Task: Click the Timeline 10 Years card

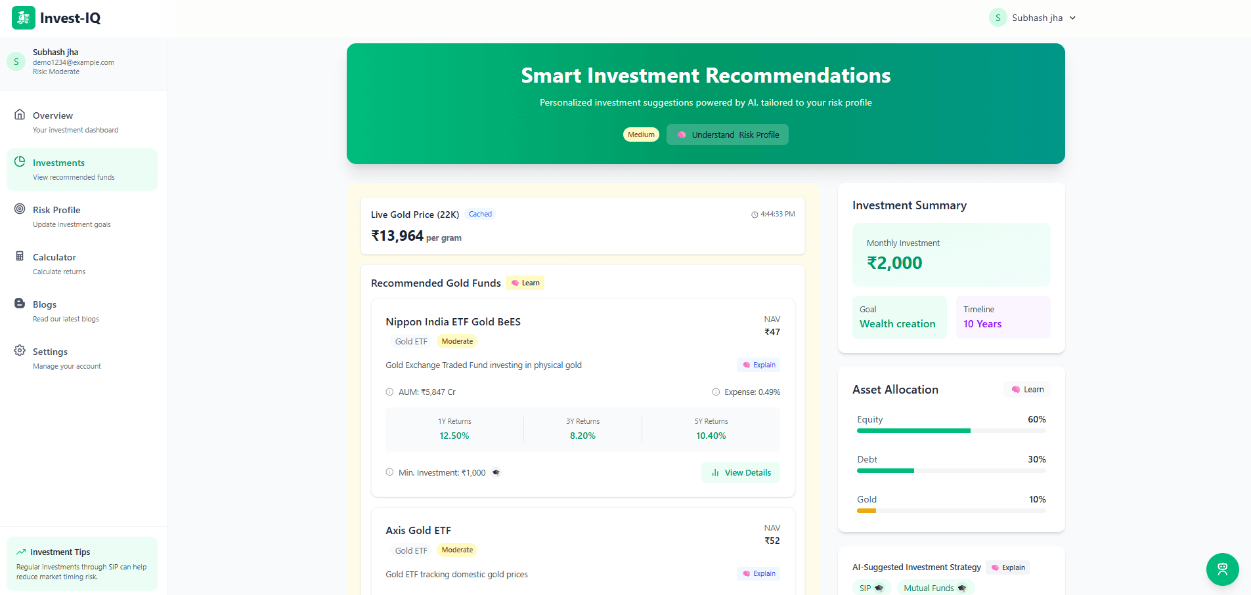Action: pos(1003,317)
